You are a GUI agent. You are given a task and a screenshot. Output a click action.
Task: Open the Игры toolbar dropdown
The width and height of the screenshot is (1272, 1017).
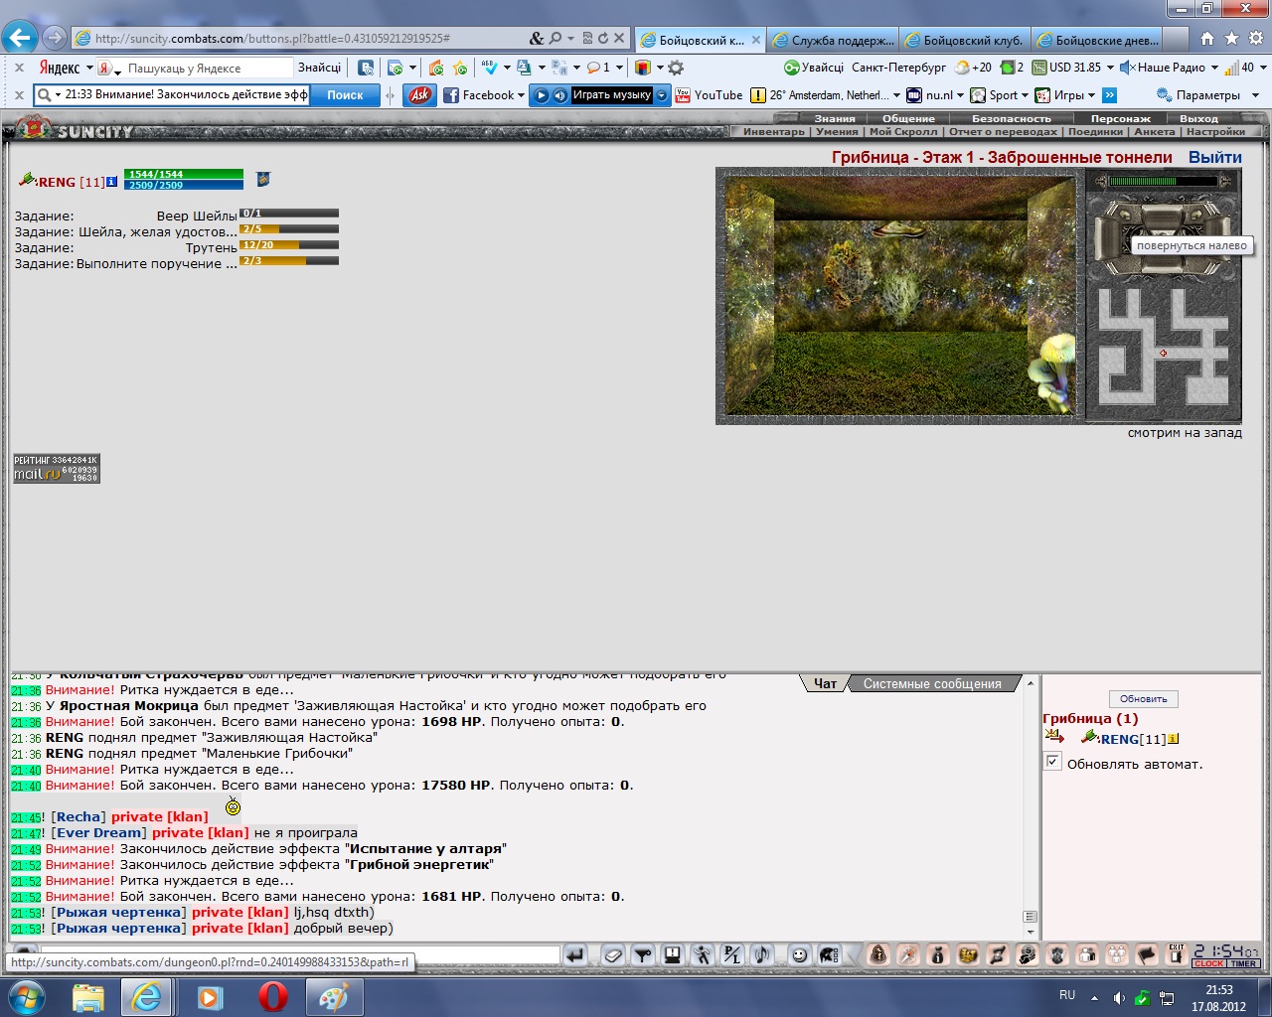click(1091, 95)
